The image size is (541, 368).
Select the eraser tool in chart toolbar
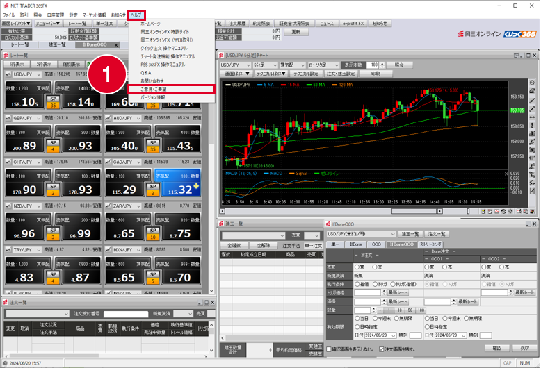coord(533,91)
